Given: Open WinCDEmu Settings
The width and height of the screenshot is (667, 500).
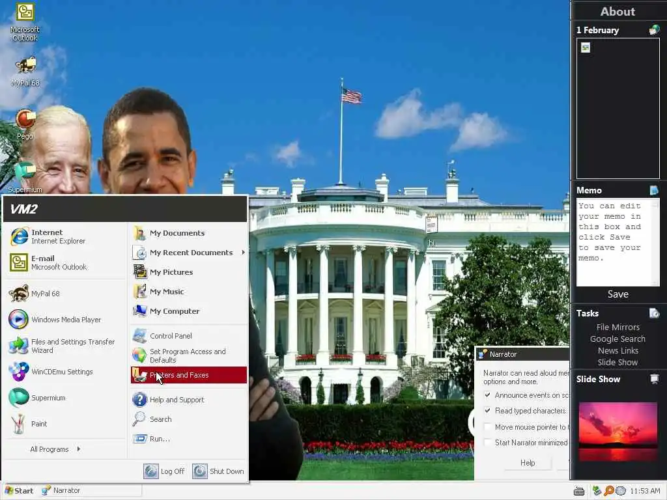Looking at the screenshot, I should pyautogui.click(x=66, y=372).
